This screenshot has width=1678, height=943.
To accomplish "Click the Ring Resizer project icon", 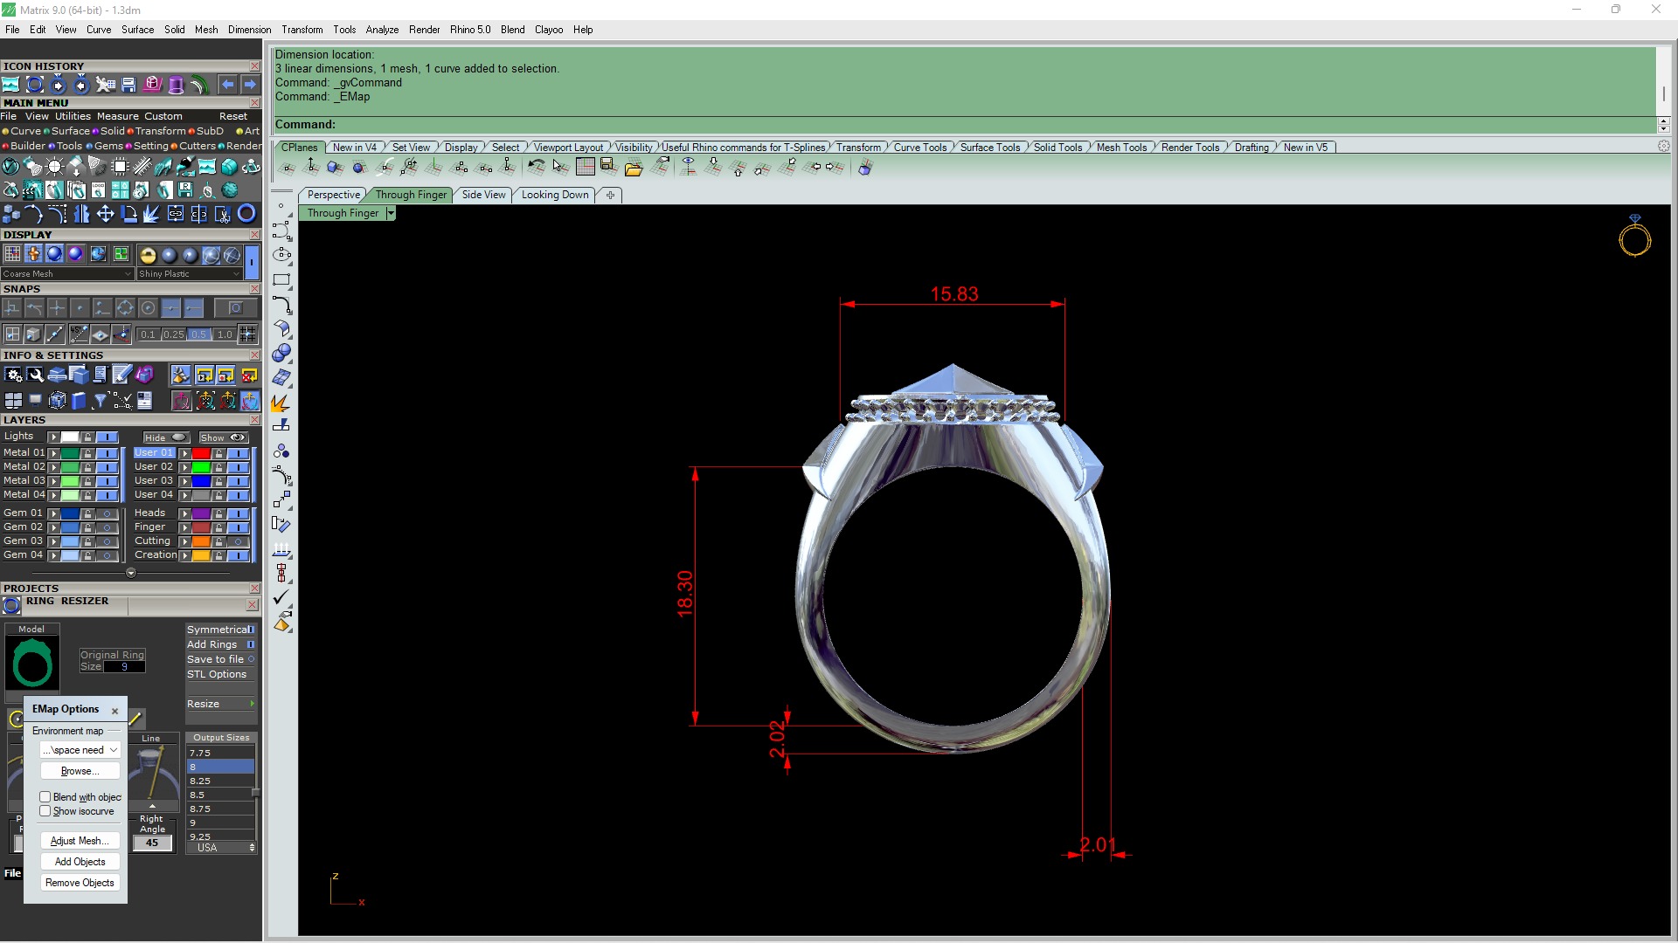I will tap(12, 606).
